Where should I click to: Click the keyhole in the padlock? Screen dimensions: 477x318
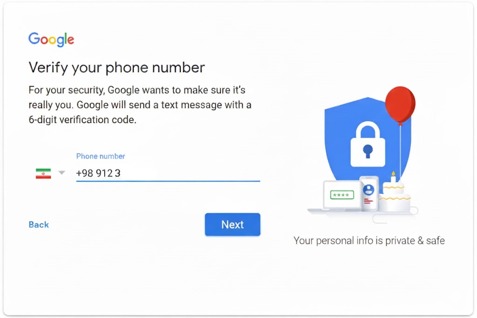click(368, 151)
